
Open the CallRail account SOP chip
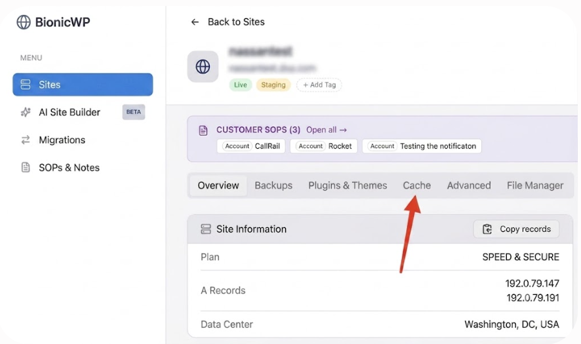pos(251,146)
